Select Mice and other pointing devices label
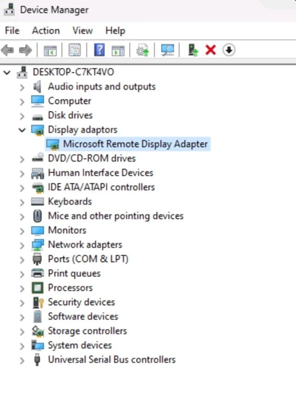 point(116,216)
